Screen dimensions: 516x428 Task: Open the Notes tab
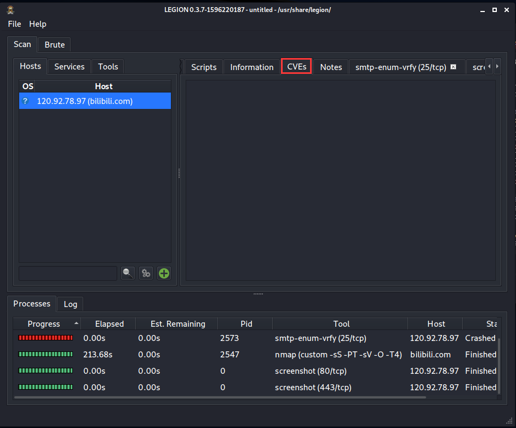coord(331,67)
